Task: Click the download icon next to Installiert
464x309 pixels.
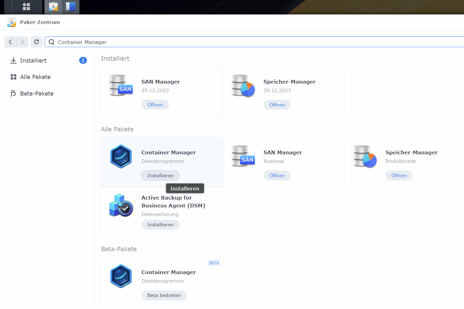Action: point(13,60)
